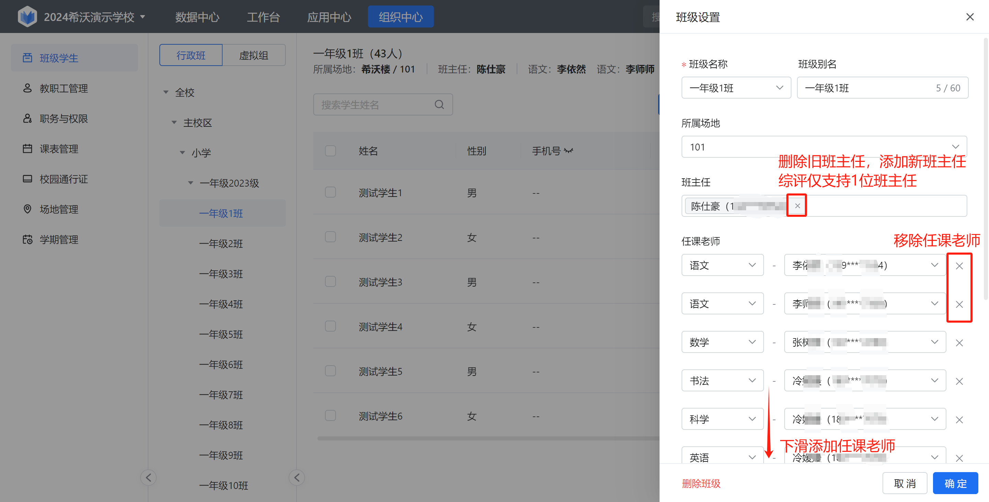
Task: Open the 数学 subject dropdown
Action: tap(722, 342)
